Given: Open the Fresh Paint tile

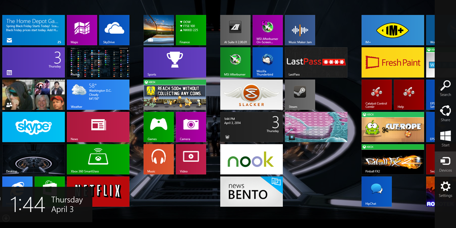Looking at the screenshot, I should [x=393, y=62].
